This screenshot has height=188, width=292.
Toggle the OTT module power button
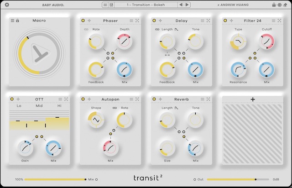[x=12, y=99]
